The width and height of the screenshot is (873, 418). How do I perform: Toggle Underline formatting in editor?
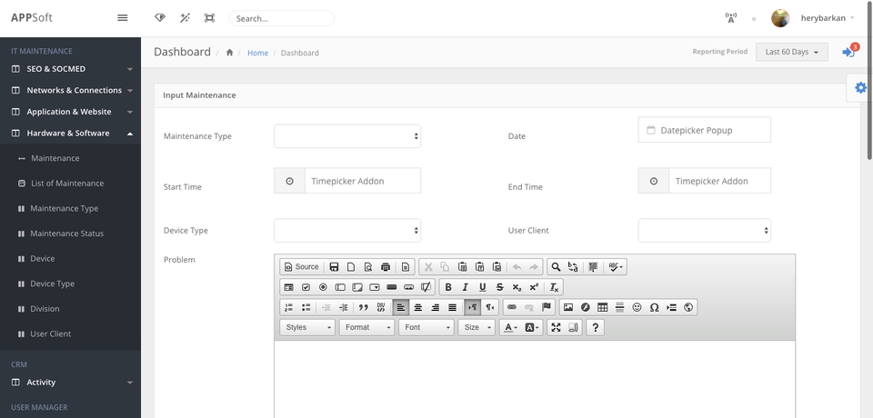(x=483, y=287)
